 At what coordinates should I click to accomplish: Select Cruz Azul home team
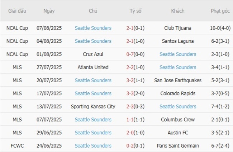[x=93, y=54]
